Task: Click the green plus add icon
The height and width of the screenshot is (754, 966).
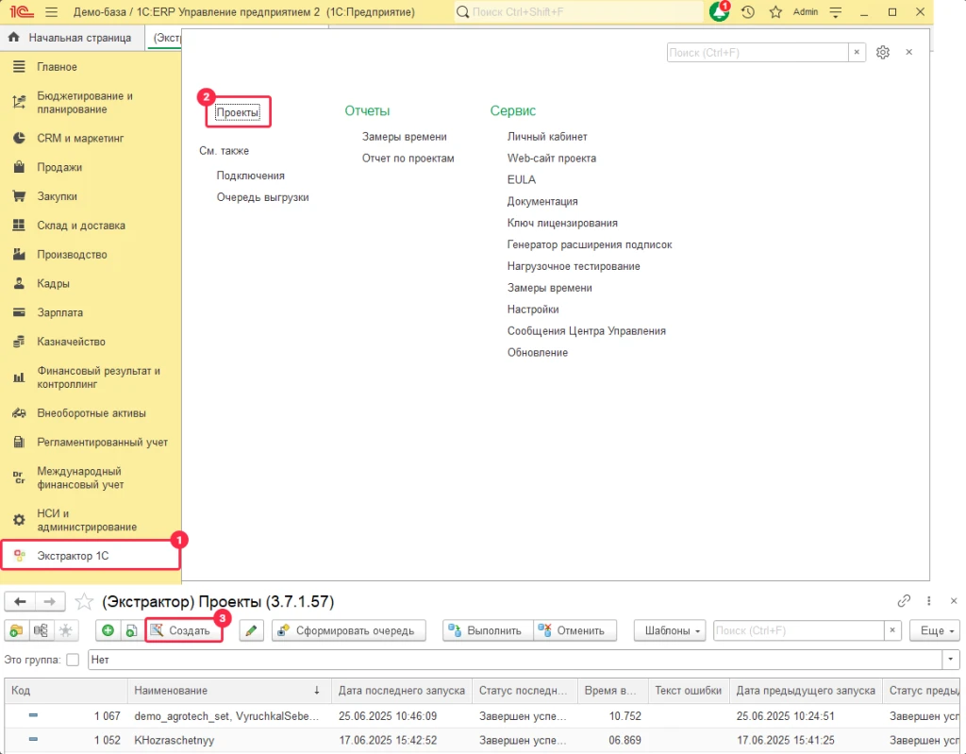Action: (108, 630)
